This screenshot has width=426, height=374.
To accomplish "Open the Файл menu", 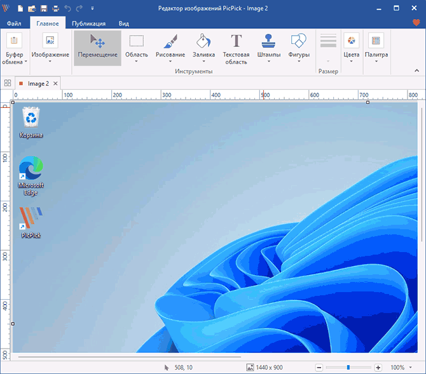I will point(14,23).
